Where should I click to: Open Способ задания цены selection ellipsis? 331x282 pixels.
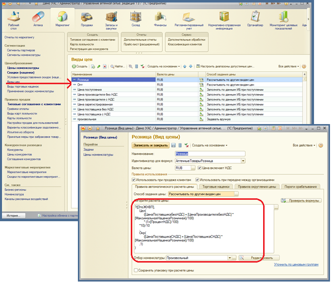(237, 194)
